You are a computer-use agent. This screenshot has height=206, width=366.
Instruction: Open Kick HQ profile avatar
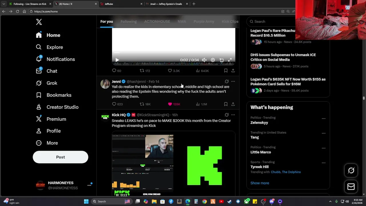(x=105, y=117)
